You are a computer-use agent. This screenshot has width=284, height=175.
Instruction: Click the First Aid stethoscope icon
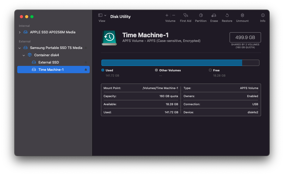tap(185, 15)
